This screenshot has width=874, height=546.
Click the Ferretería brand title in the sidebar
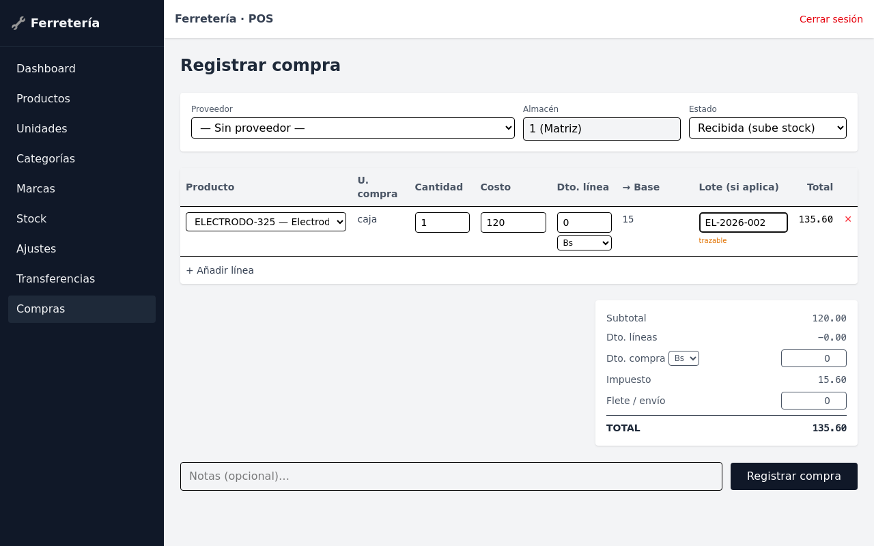tap(65, 23)
